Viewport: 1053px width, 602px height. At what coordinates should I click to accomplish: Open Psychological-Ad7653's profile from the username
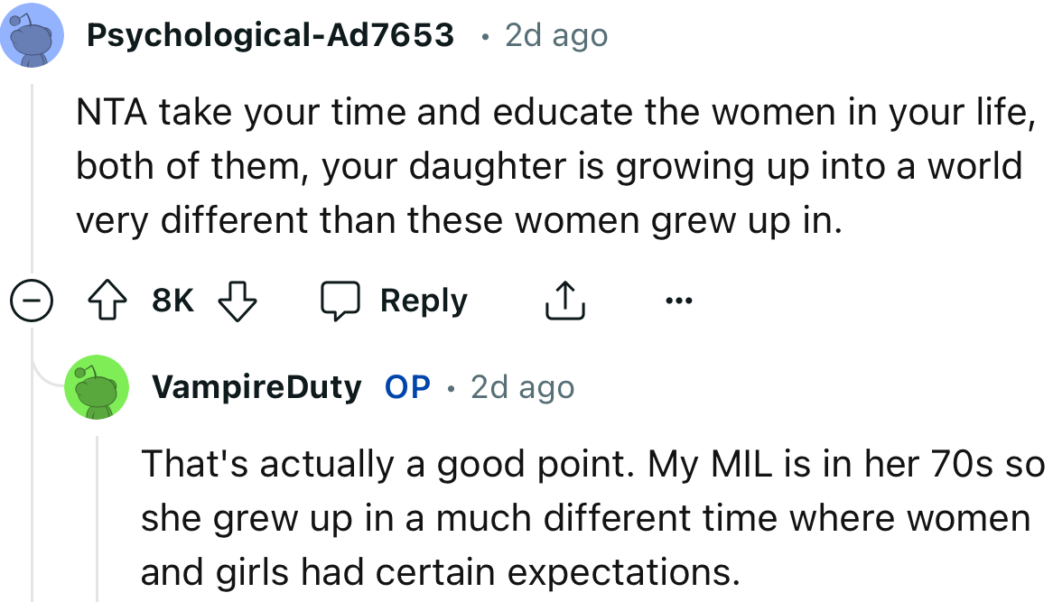(x=270, y=35)
